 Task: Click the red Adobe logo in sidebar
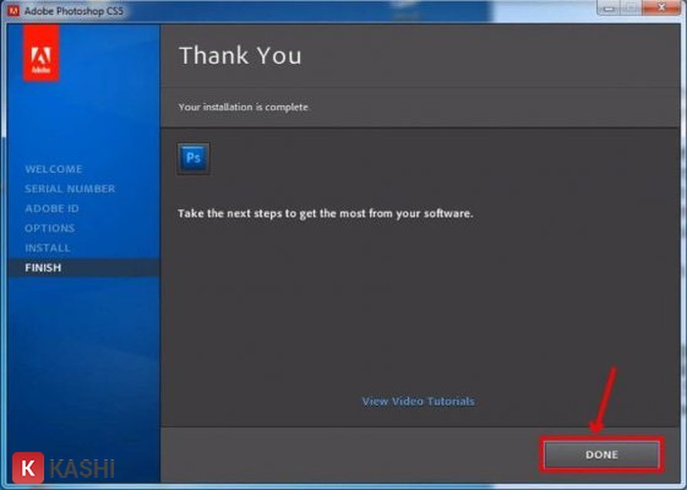pos(41,54)
